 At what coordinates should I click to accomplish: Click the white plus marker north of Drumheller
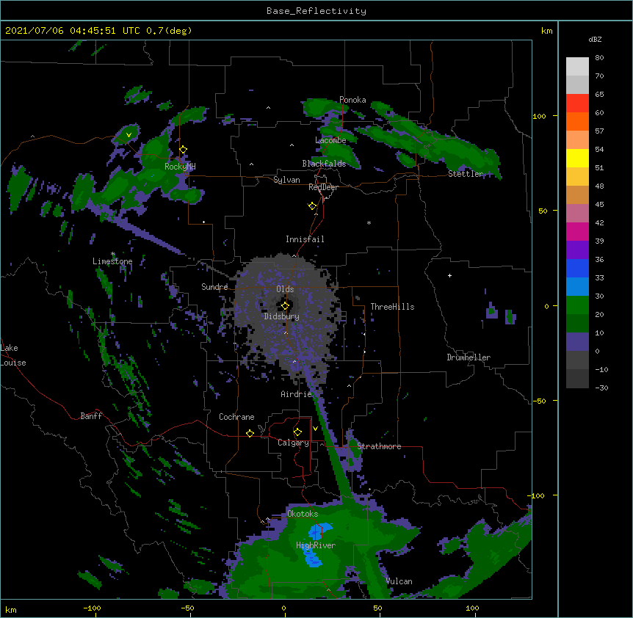tap(449, 275)
